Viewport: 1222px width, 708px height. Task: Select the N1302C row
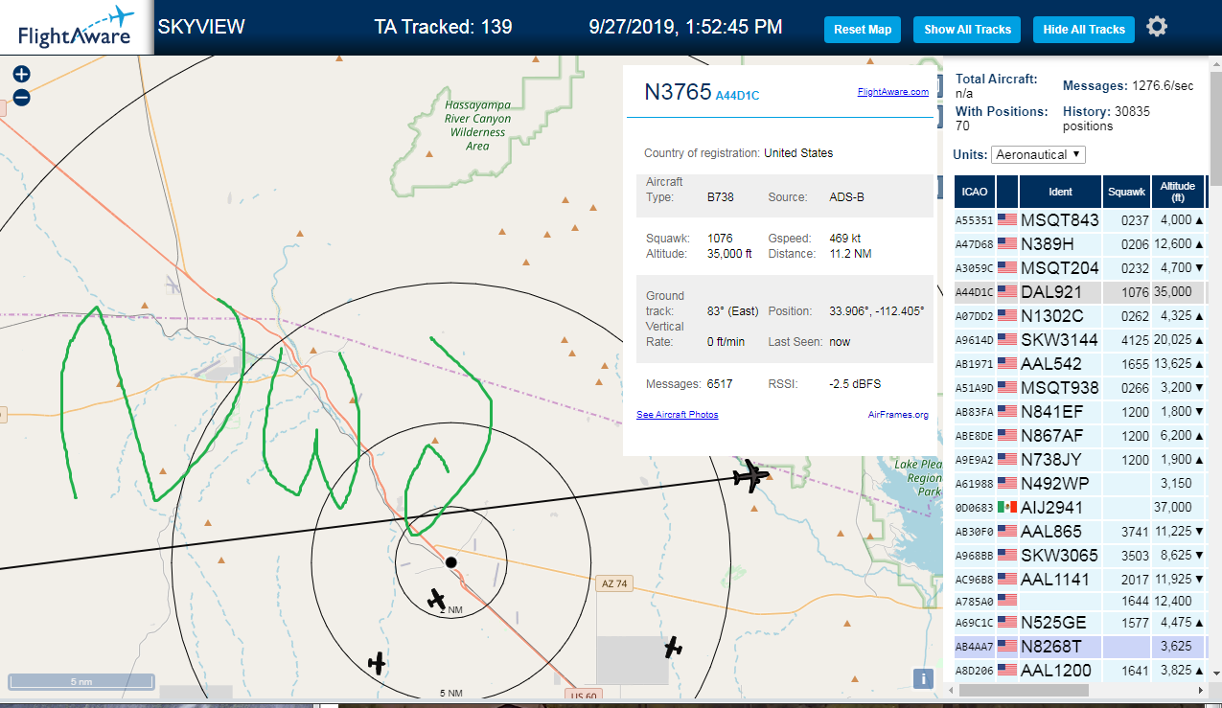1079,316
